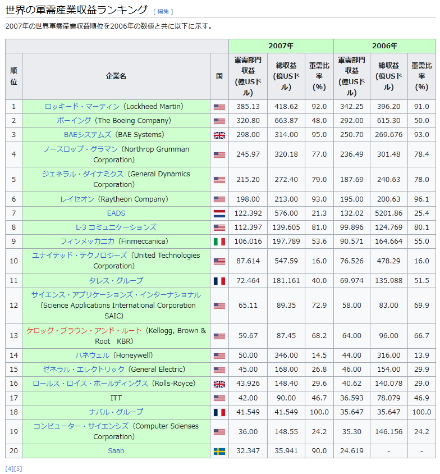Open the L-3 コミュニケーションズ link
This screenshot has width=440, height=474.
(116, 227)
